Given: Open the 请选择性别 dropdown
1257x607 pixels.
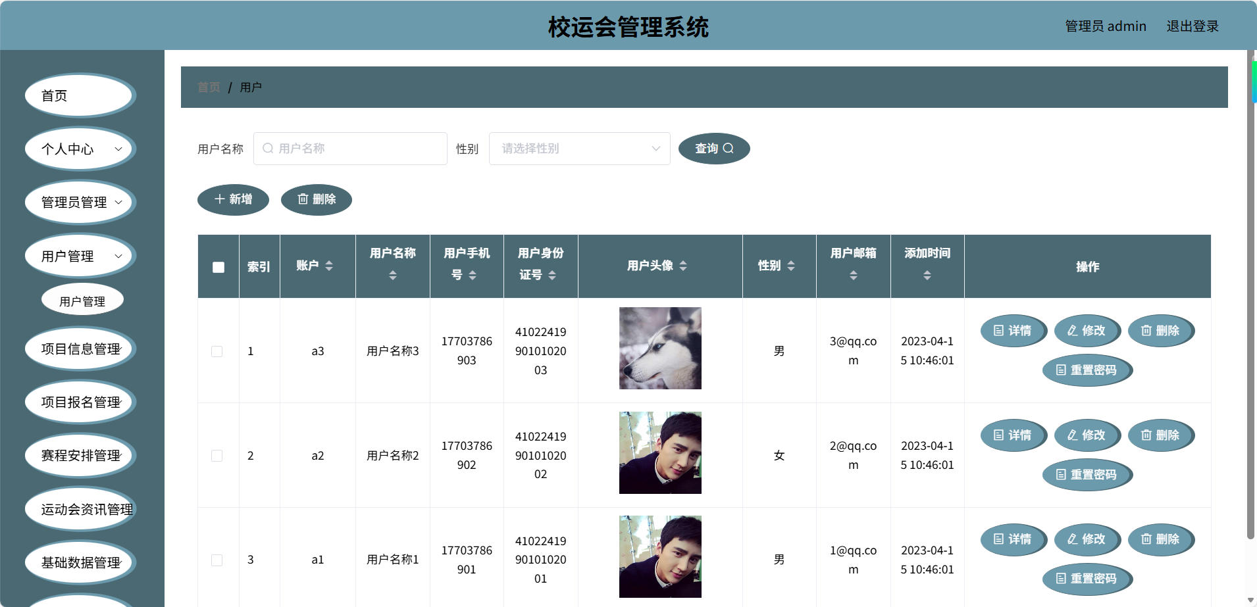Looking at the screenshot, I should [x=579, y=149].
